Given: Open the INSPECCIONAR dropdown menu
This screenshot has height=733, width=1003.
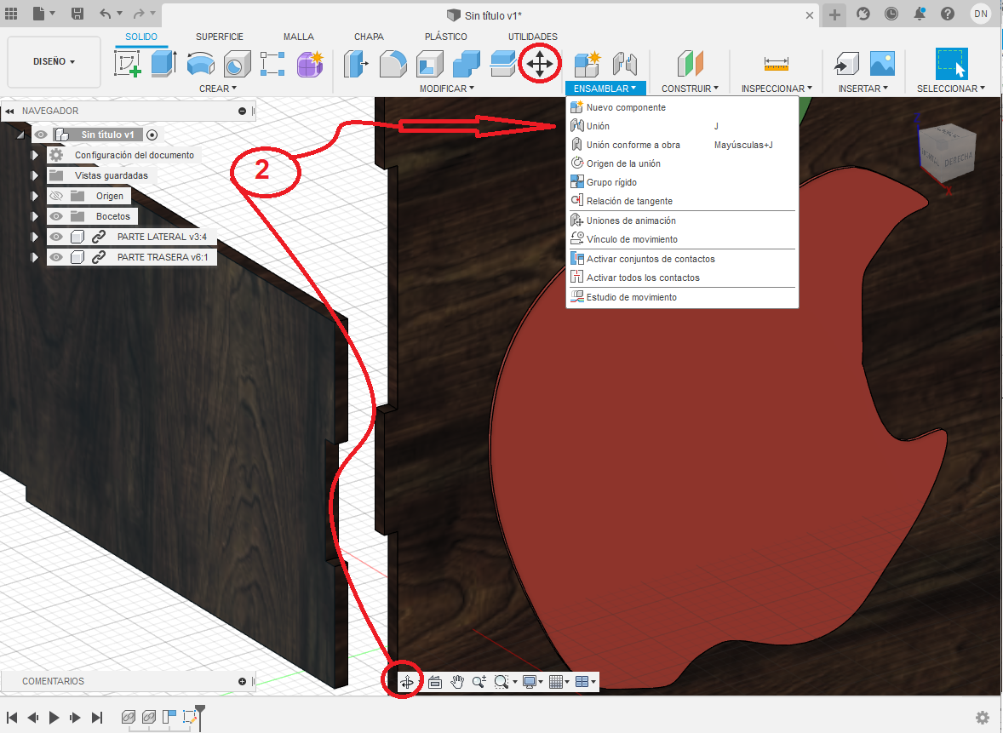Looking at the screenshot, I should click(777, 89).
